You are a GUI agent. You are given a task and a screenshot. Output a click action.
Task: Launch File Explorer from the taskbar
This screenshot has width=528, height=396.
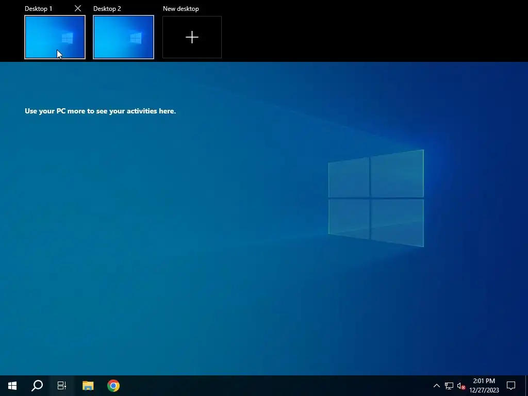point(88,386)
